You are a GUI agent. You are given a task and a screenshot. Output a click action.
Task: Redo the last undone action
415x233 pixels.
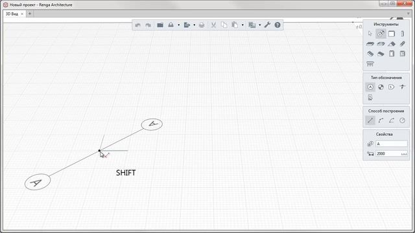[148, 25]
